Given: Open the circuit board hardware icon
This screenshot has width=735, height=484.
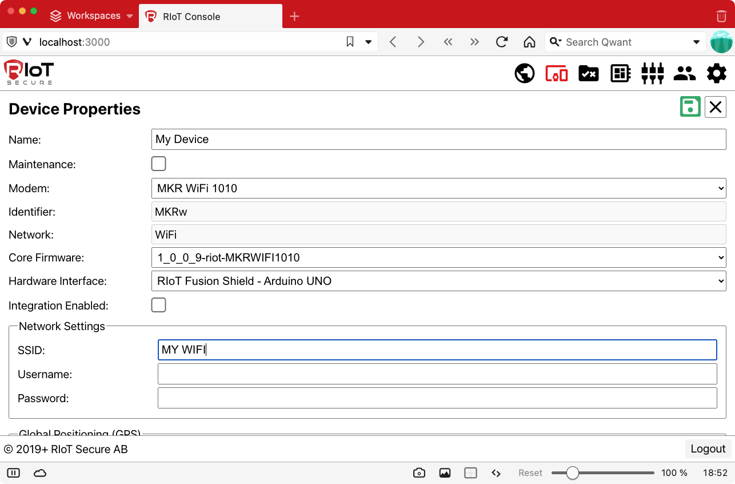Looking at the screenshot, I should 620,73.
